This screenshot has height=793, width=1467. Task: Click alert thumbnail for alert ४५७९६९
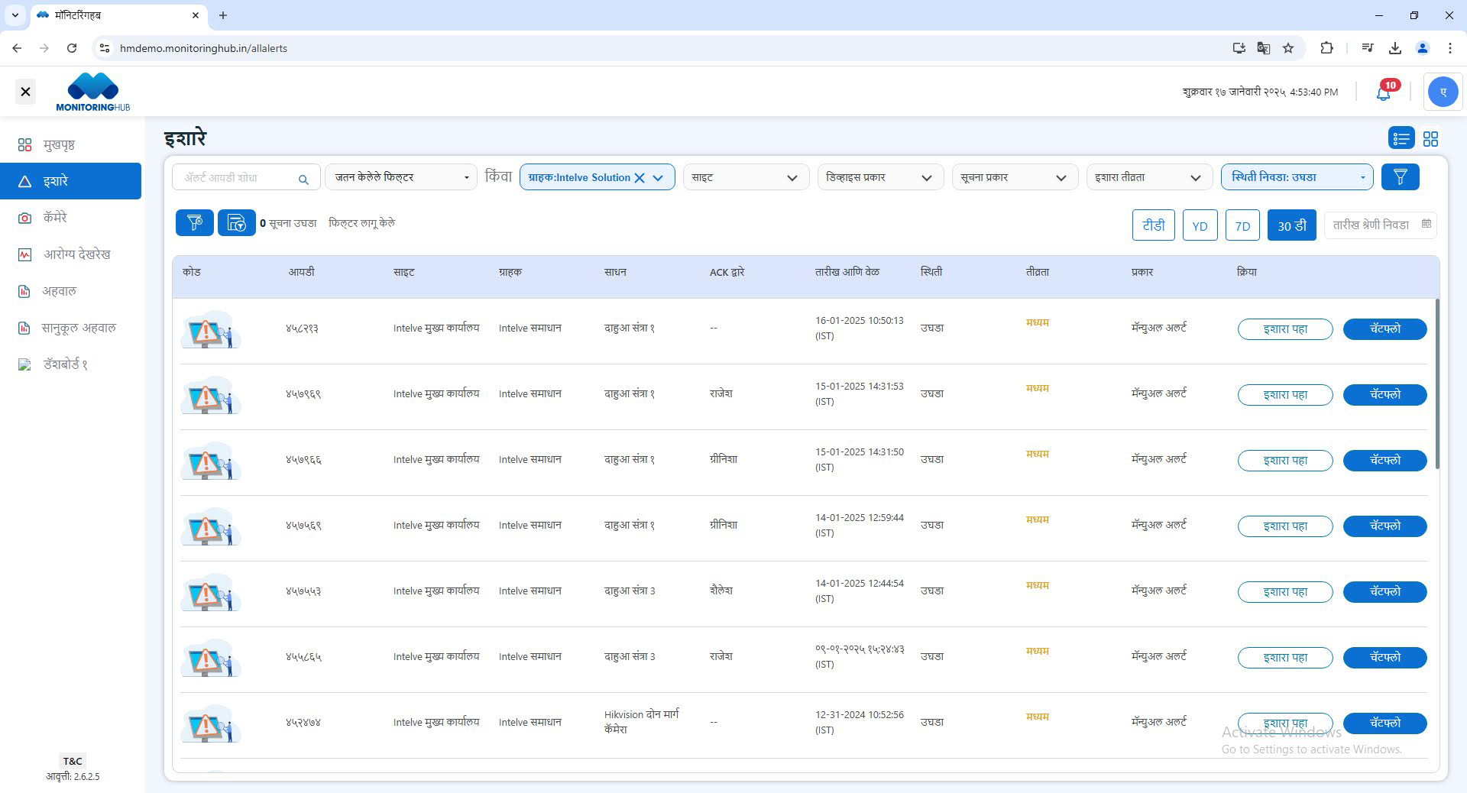pos(211,396)
